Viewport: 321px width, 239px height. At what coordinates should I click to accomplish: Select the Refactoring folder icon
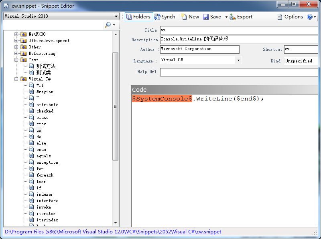tap(24, 53)
